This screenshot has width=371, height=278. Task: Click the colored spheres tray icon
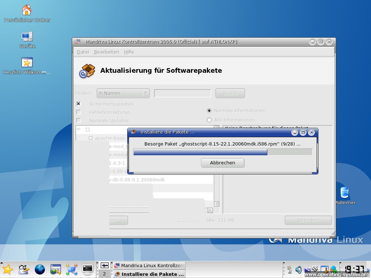(x=333, y=269)
